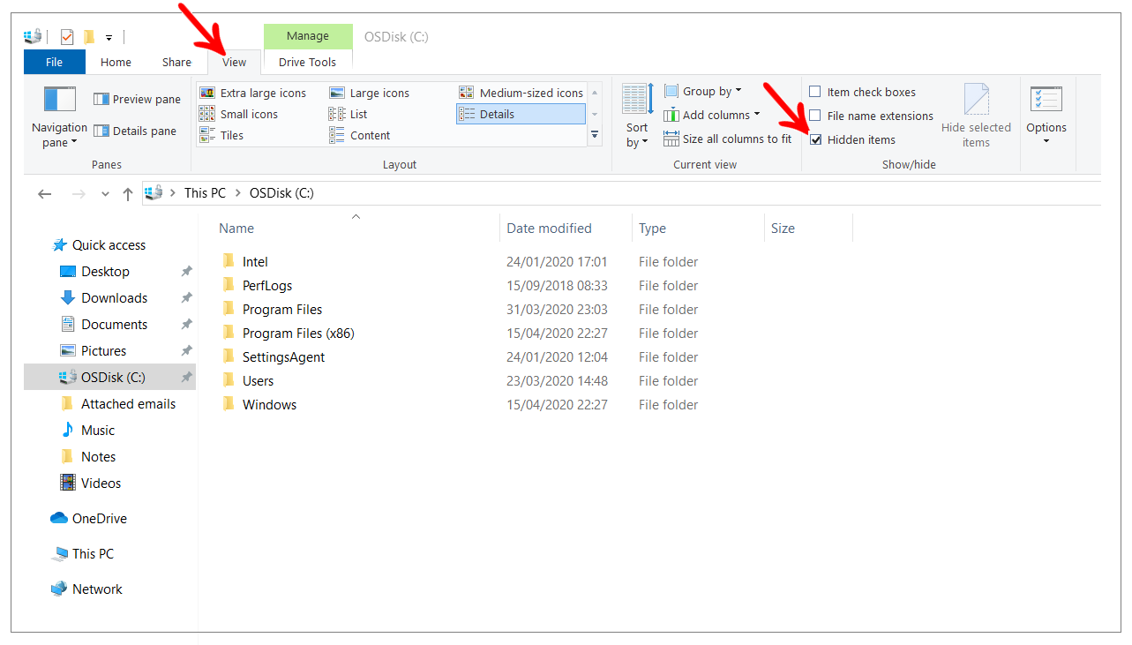Click the Properties checkmark icon in title bar
1132x645 pixels.
(67, 37)
